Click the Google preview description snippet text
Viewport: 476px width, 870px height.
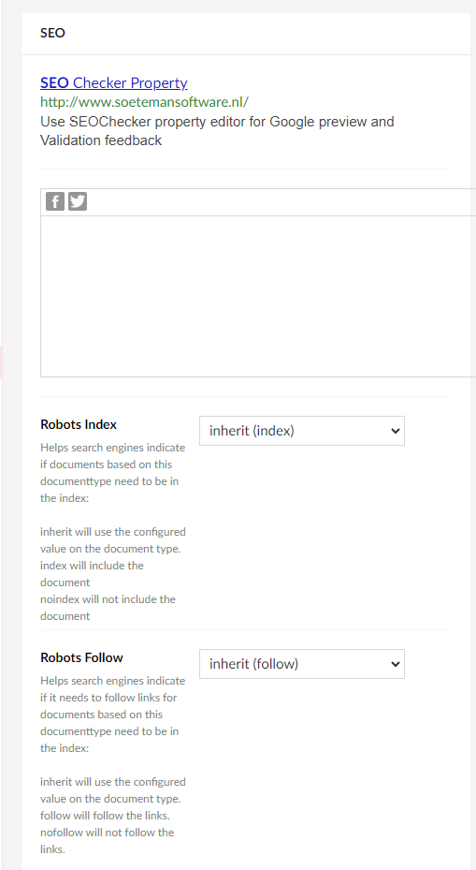[x=217, y=131]
